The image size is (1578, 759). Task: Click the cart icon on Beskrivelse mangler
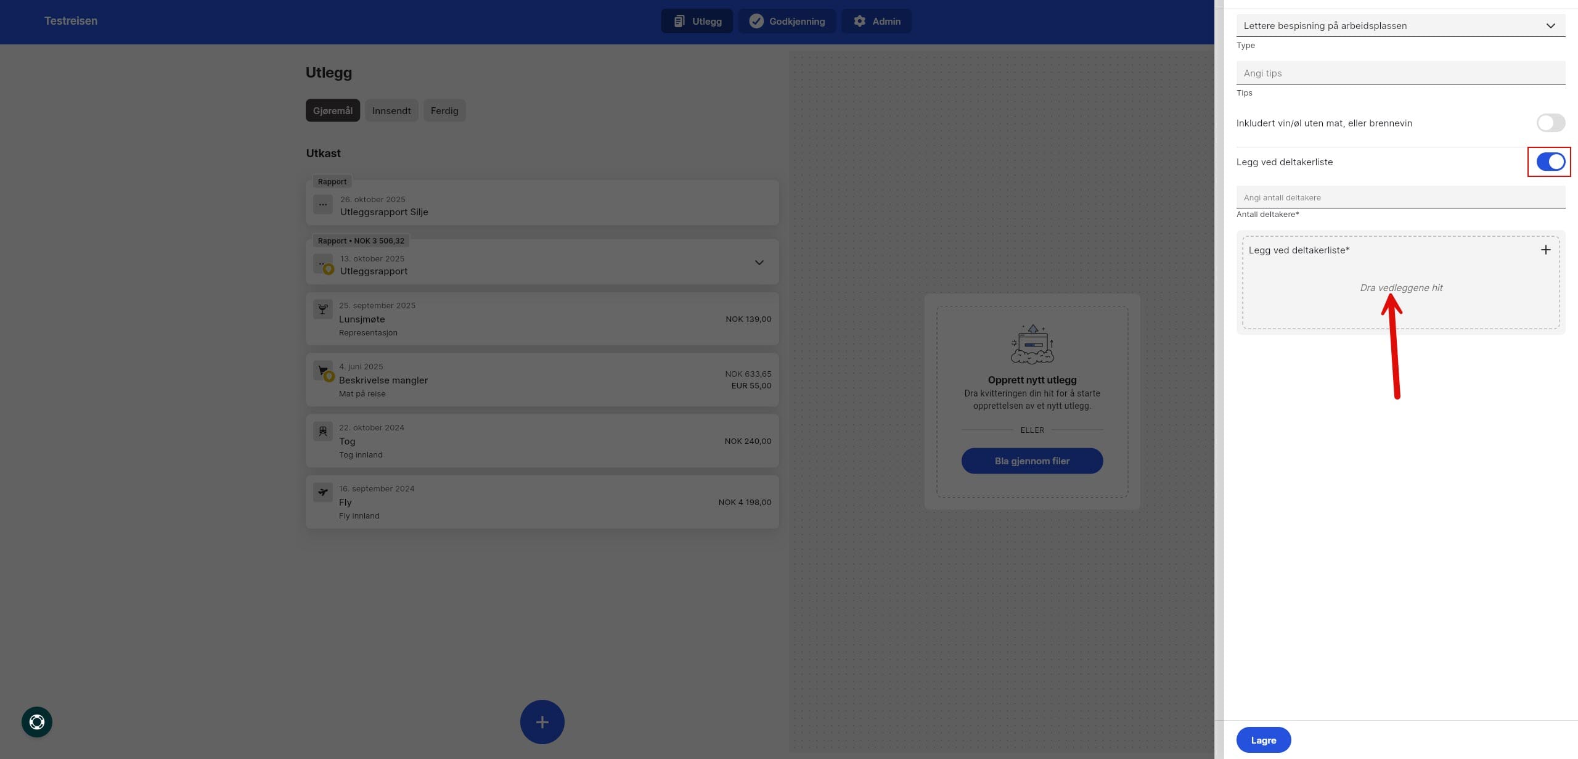322,371
